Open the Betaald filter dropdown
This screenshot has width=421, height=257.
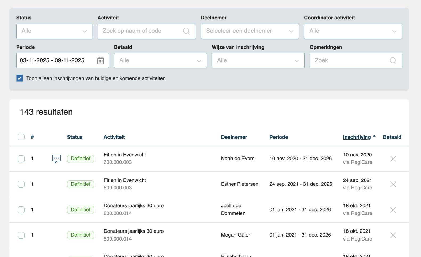pyautogui.click(x=160, y=60)
